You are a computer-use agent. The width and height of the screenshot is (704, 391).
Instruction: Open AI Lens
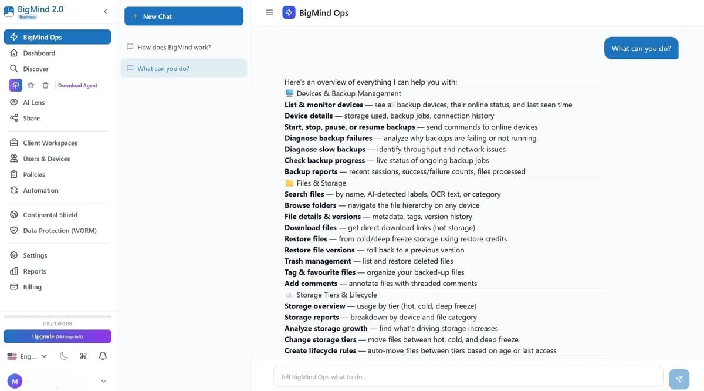pyautogui.click(x=33, y=102)
